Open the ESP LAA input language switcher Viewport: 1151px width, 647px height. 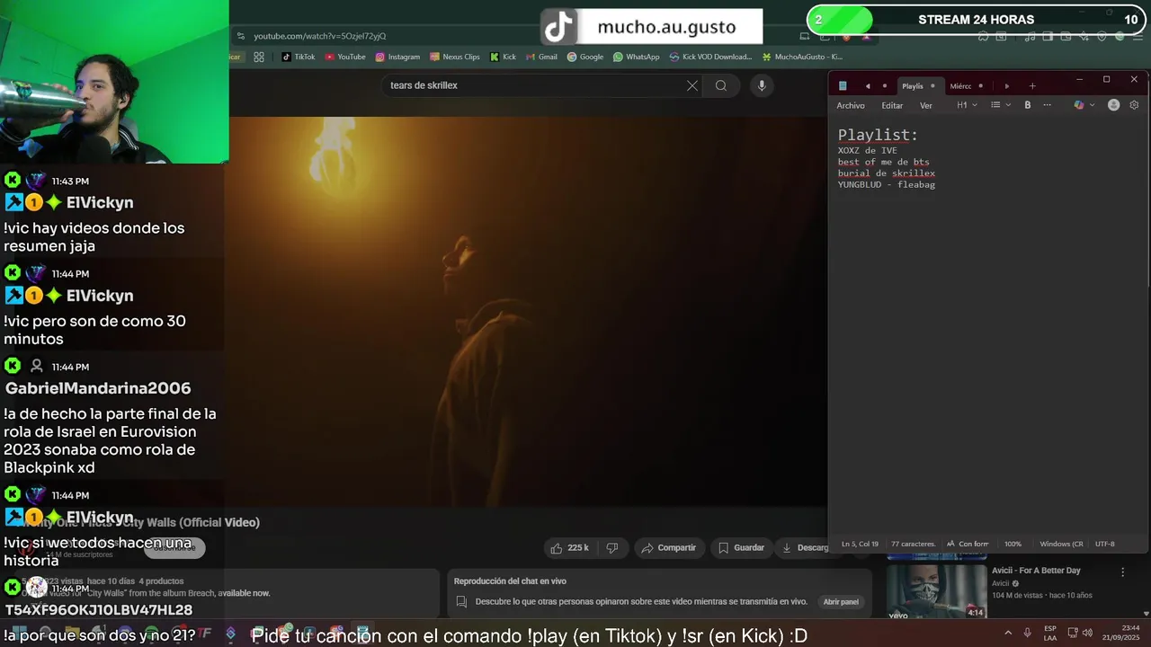pos(1050,633)
